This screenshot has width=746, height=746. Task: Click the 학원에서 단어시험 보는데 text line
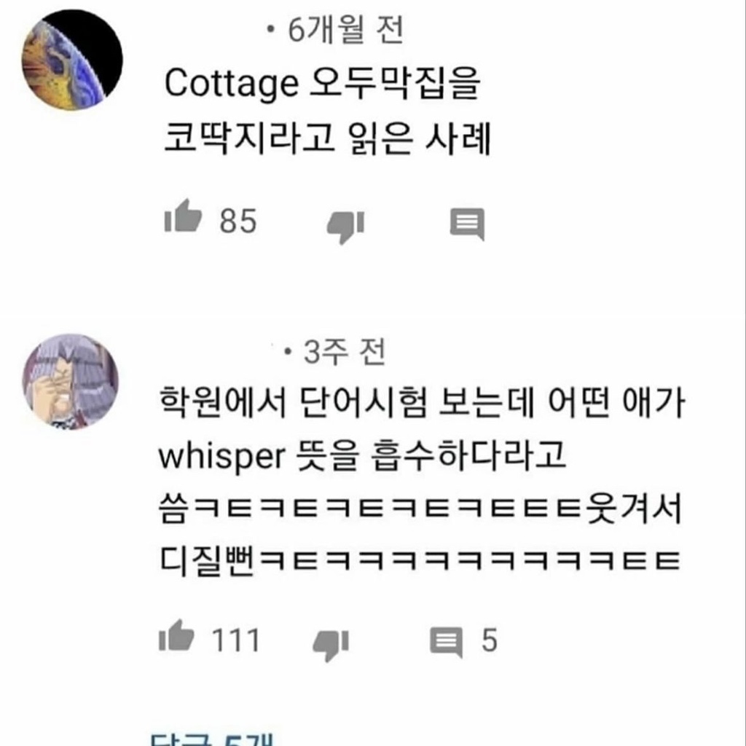point(422,402)
